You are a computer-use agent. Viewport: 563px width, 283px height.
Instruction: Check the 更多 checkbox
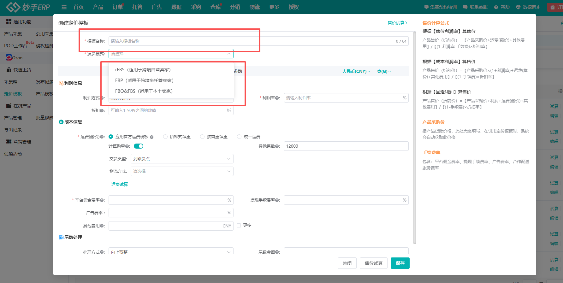239,225
